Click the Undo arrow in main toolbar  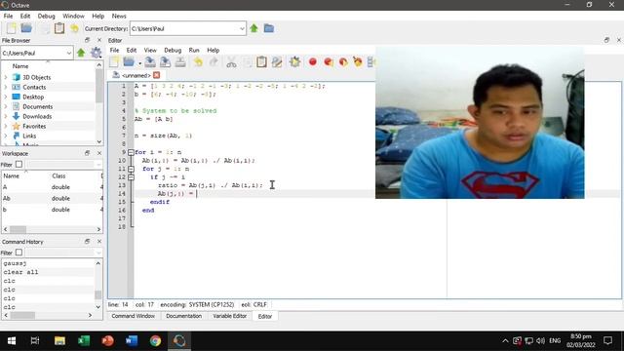74,28
